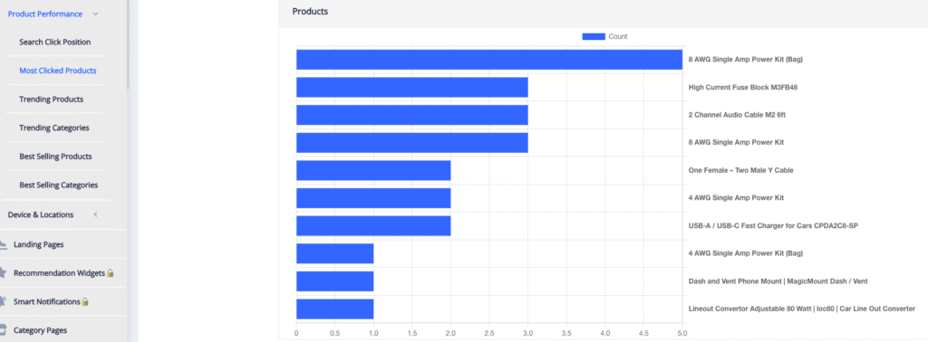Open Trending Categories report
This screenshot has height=342, width=928.
[53, 128]
